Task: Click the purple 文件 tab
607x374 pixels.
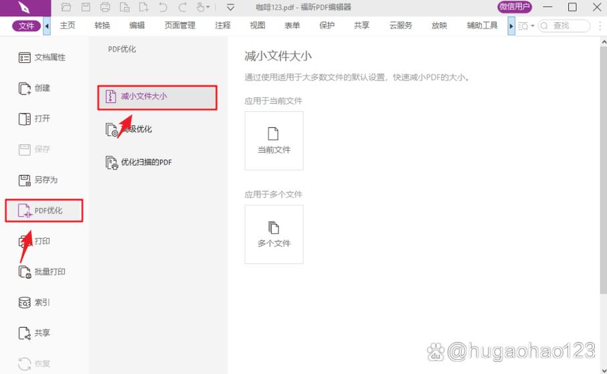Action: (26, 26)
